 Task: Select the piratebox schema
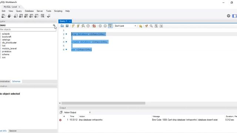point(7,51)
